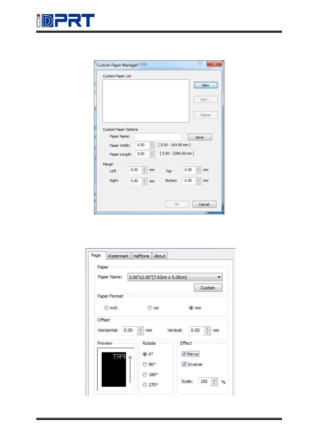Toggle the Mirror effect checkbox
The width and height of the screenshot is (311, 440).
pos(184,354)
